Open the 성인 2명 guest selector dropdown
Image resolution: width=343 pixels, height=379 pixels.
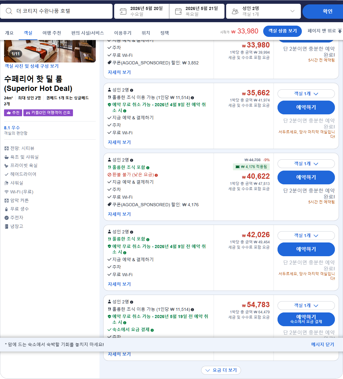coord(263,11)
